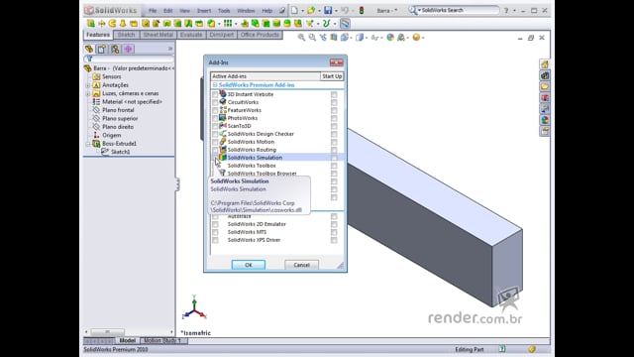This screenshot has height=357, width=634.
Task: Click the View Settings yellow sphere icon
Action: tap(416, 38)
